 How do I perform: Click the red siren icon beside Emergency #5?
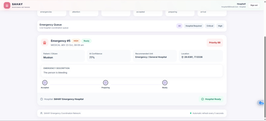45,43
